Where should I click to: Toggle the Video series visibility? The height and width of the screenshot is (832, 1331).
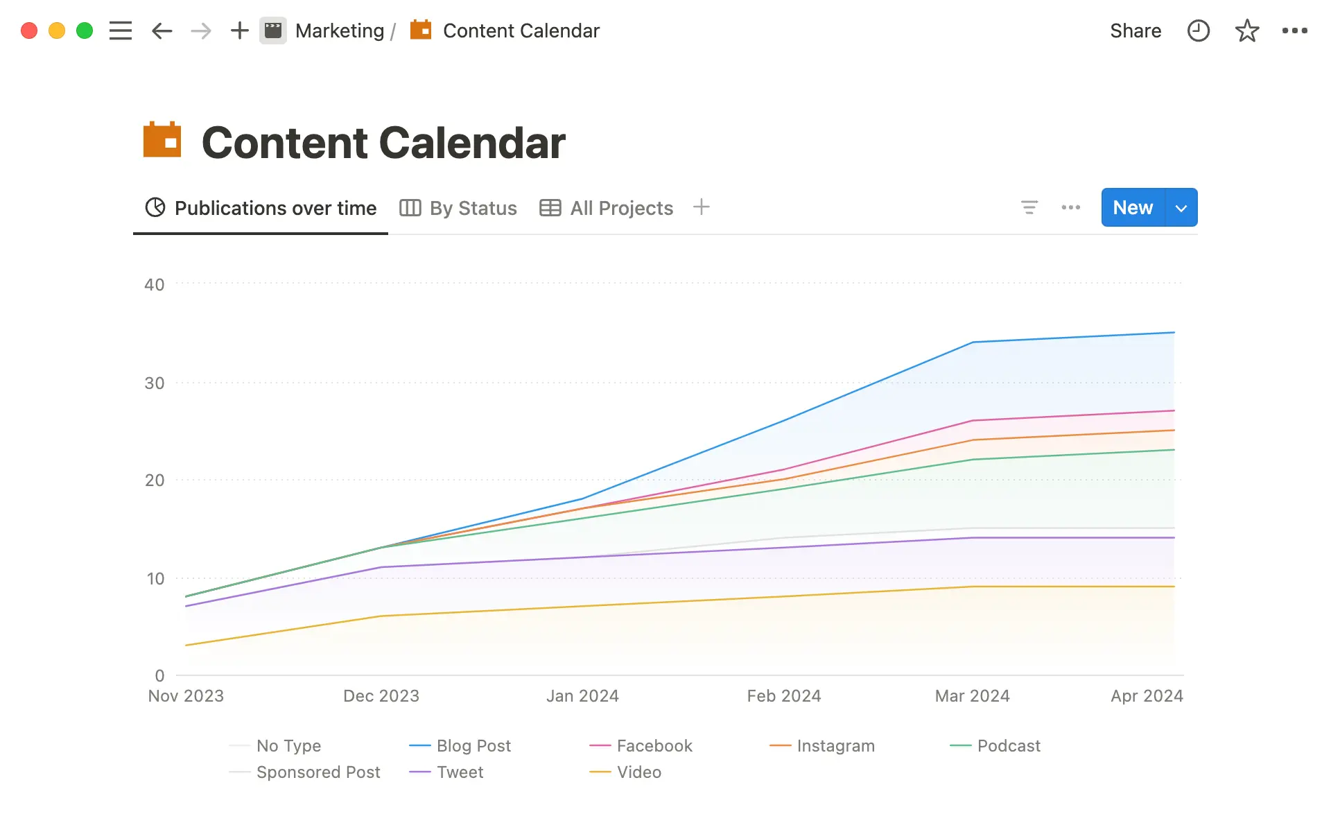click(x=638, y=772)
